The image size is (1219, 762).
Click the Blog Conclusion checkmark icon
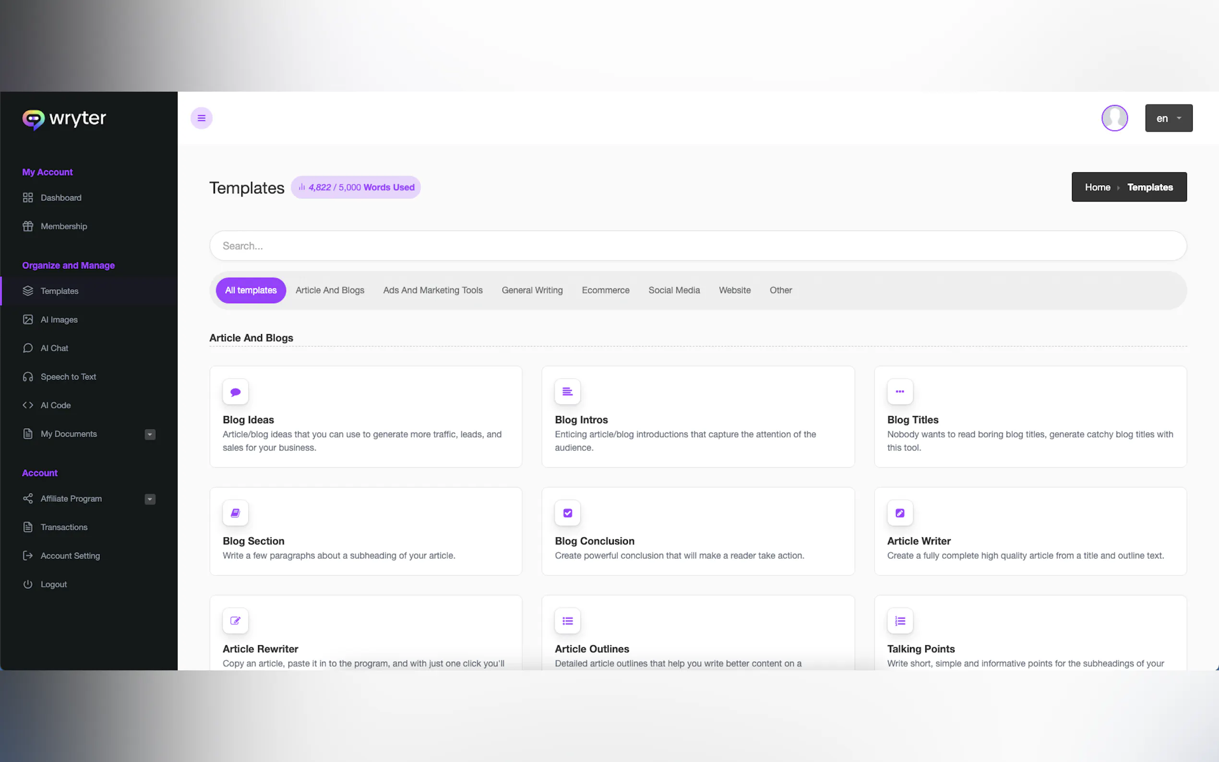567,512
